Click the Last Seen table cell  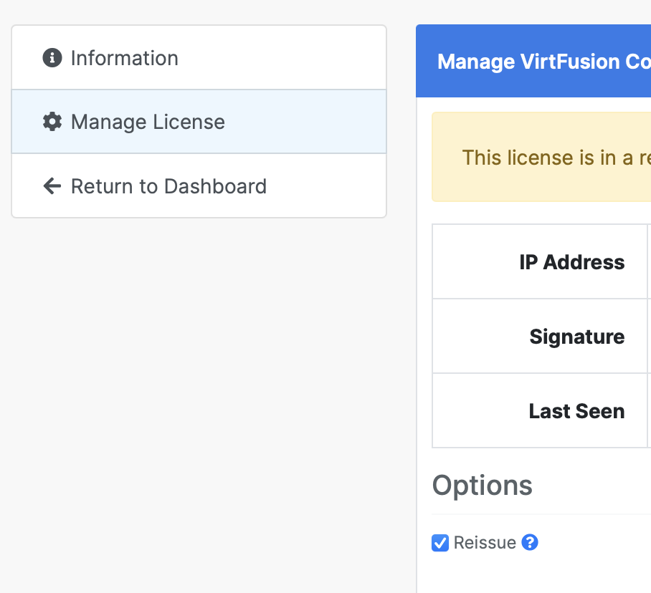point(540,410)
